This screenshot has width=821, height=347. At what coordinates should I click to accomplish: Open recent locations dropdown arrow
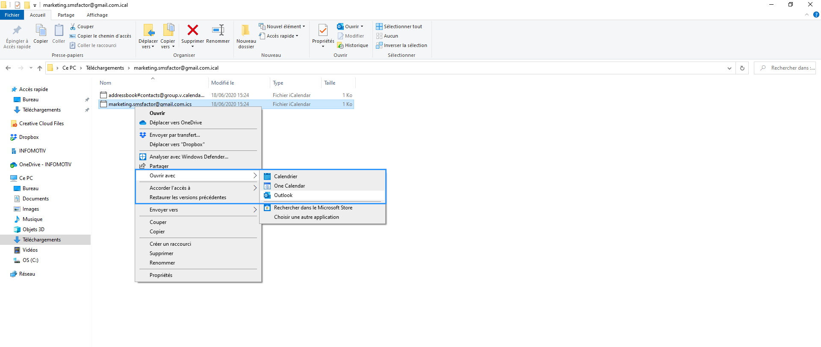31,68
